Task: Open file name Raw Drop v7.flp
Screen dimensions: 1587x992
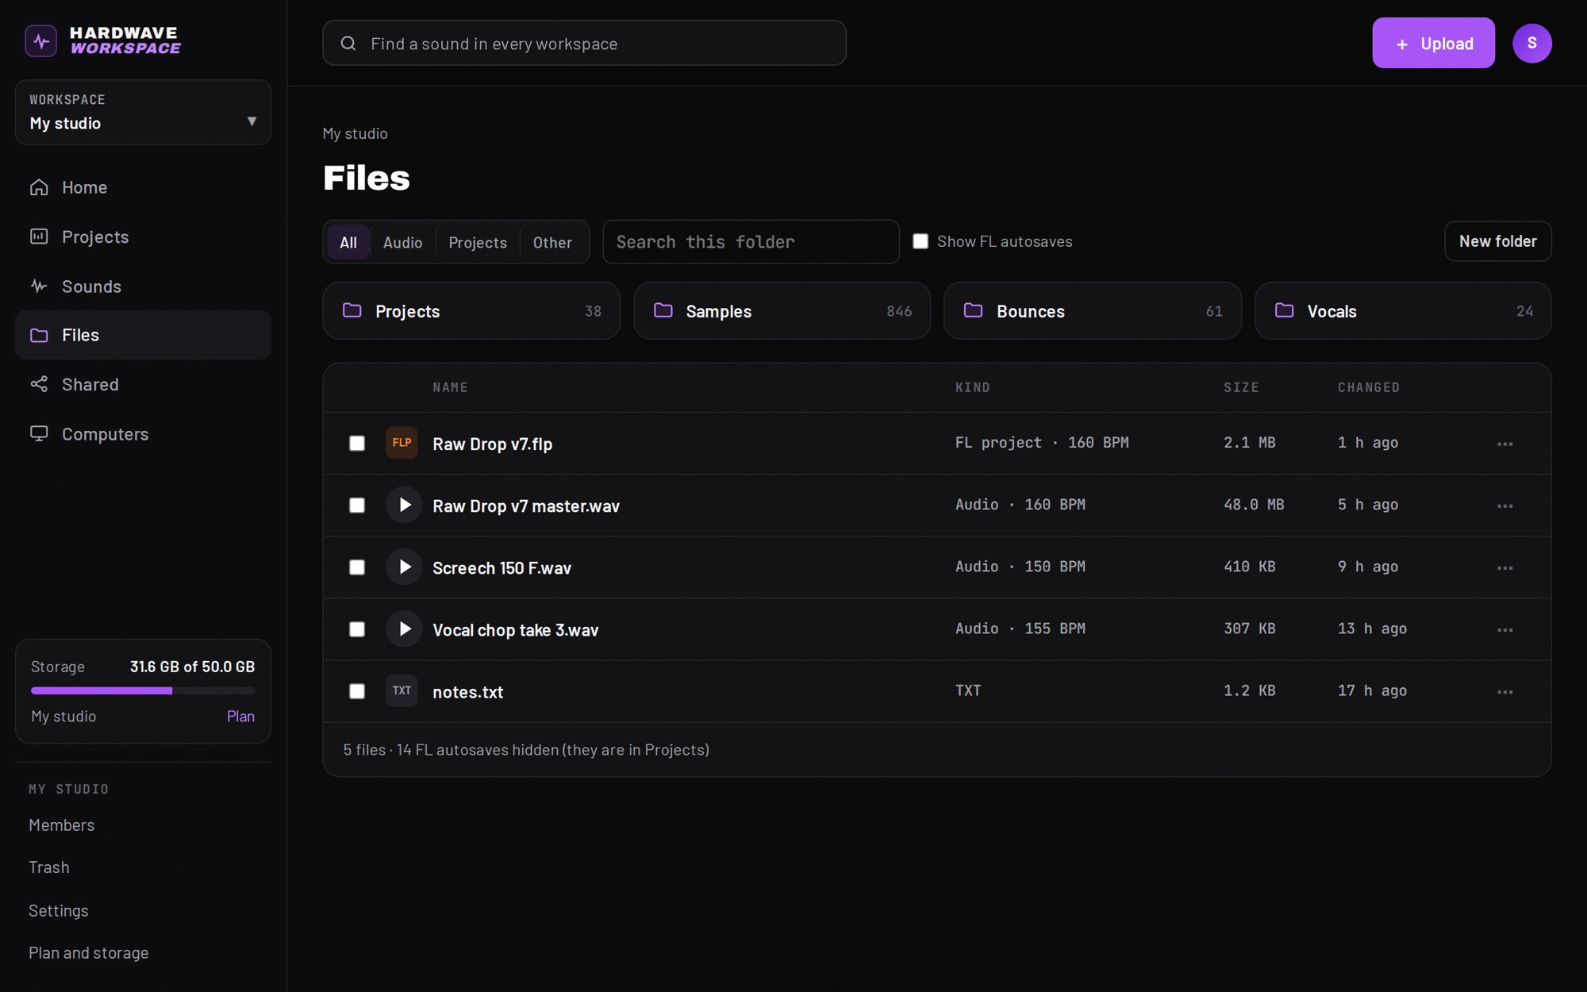Action: [x=492, y=444]
